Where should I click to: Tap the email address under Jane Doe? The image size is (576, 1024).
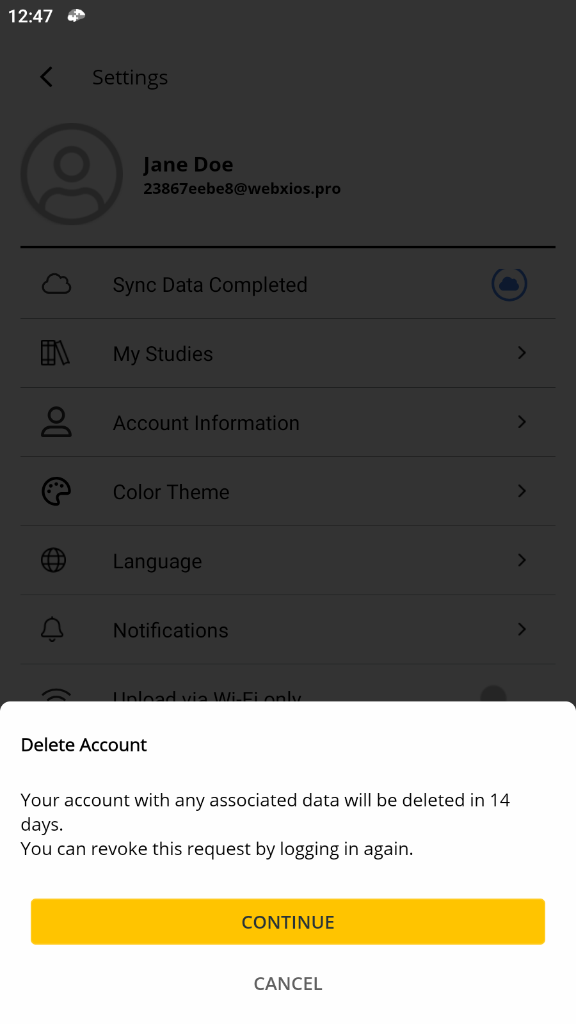(x=242, y=189)
